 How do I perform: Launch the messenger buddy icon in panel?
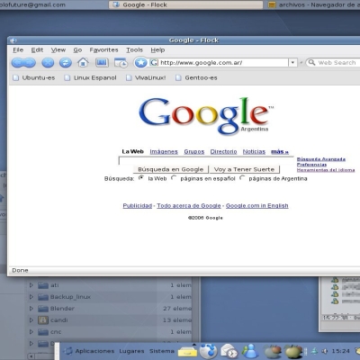coord(250,351)
